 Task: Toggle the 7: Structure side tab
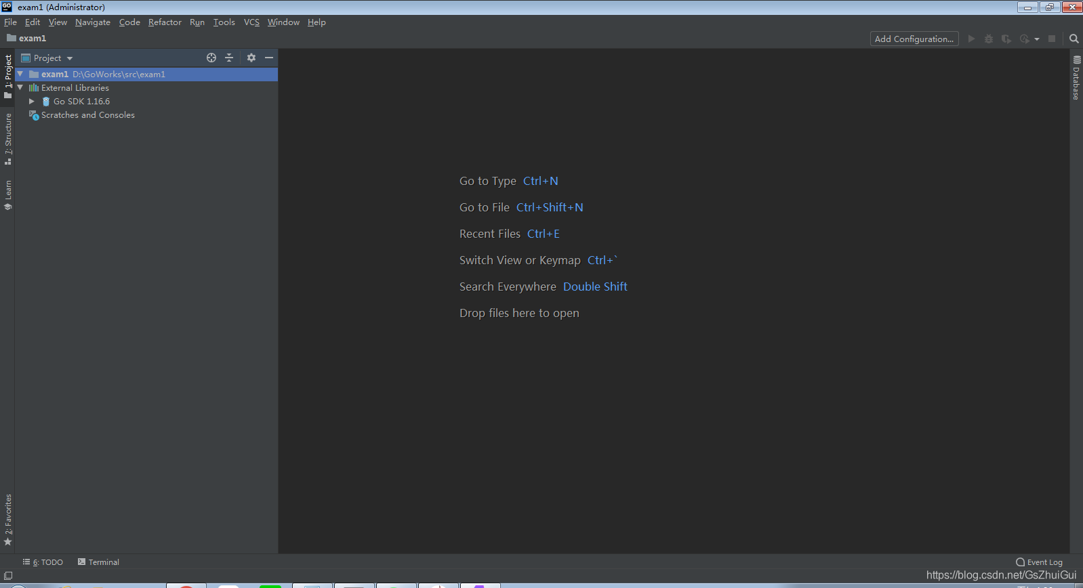coord(7,139)
